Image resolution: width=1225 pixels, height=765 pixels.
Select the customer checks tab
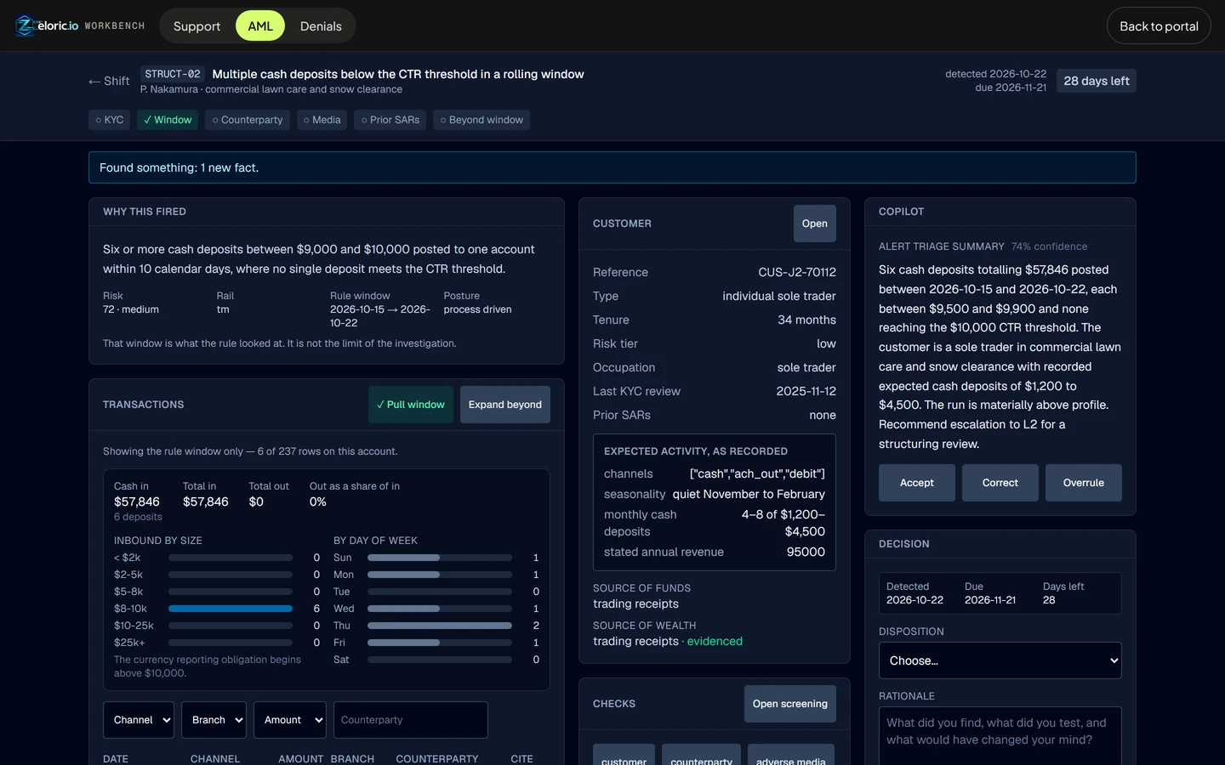click(x=624, y=756)
